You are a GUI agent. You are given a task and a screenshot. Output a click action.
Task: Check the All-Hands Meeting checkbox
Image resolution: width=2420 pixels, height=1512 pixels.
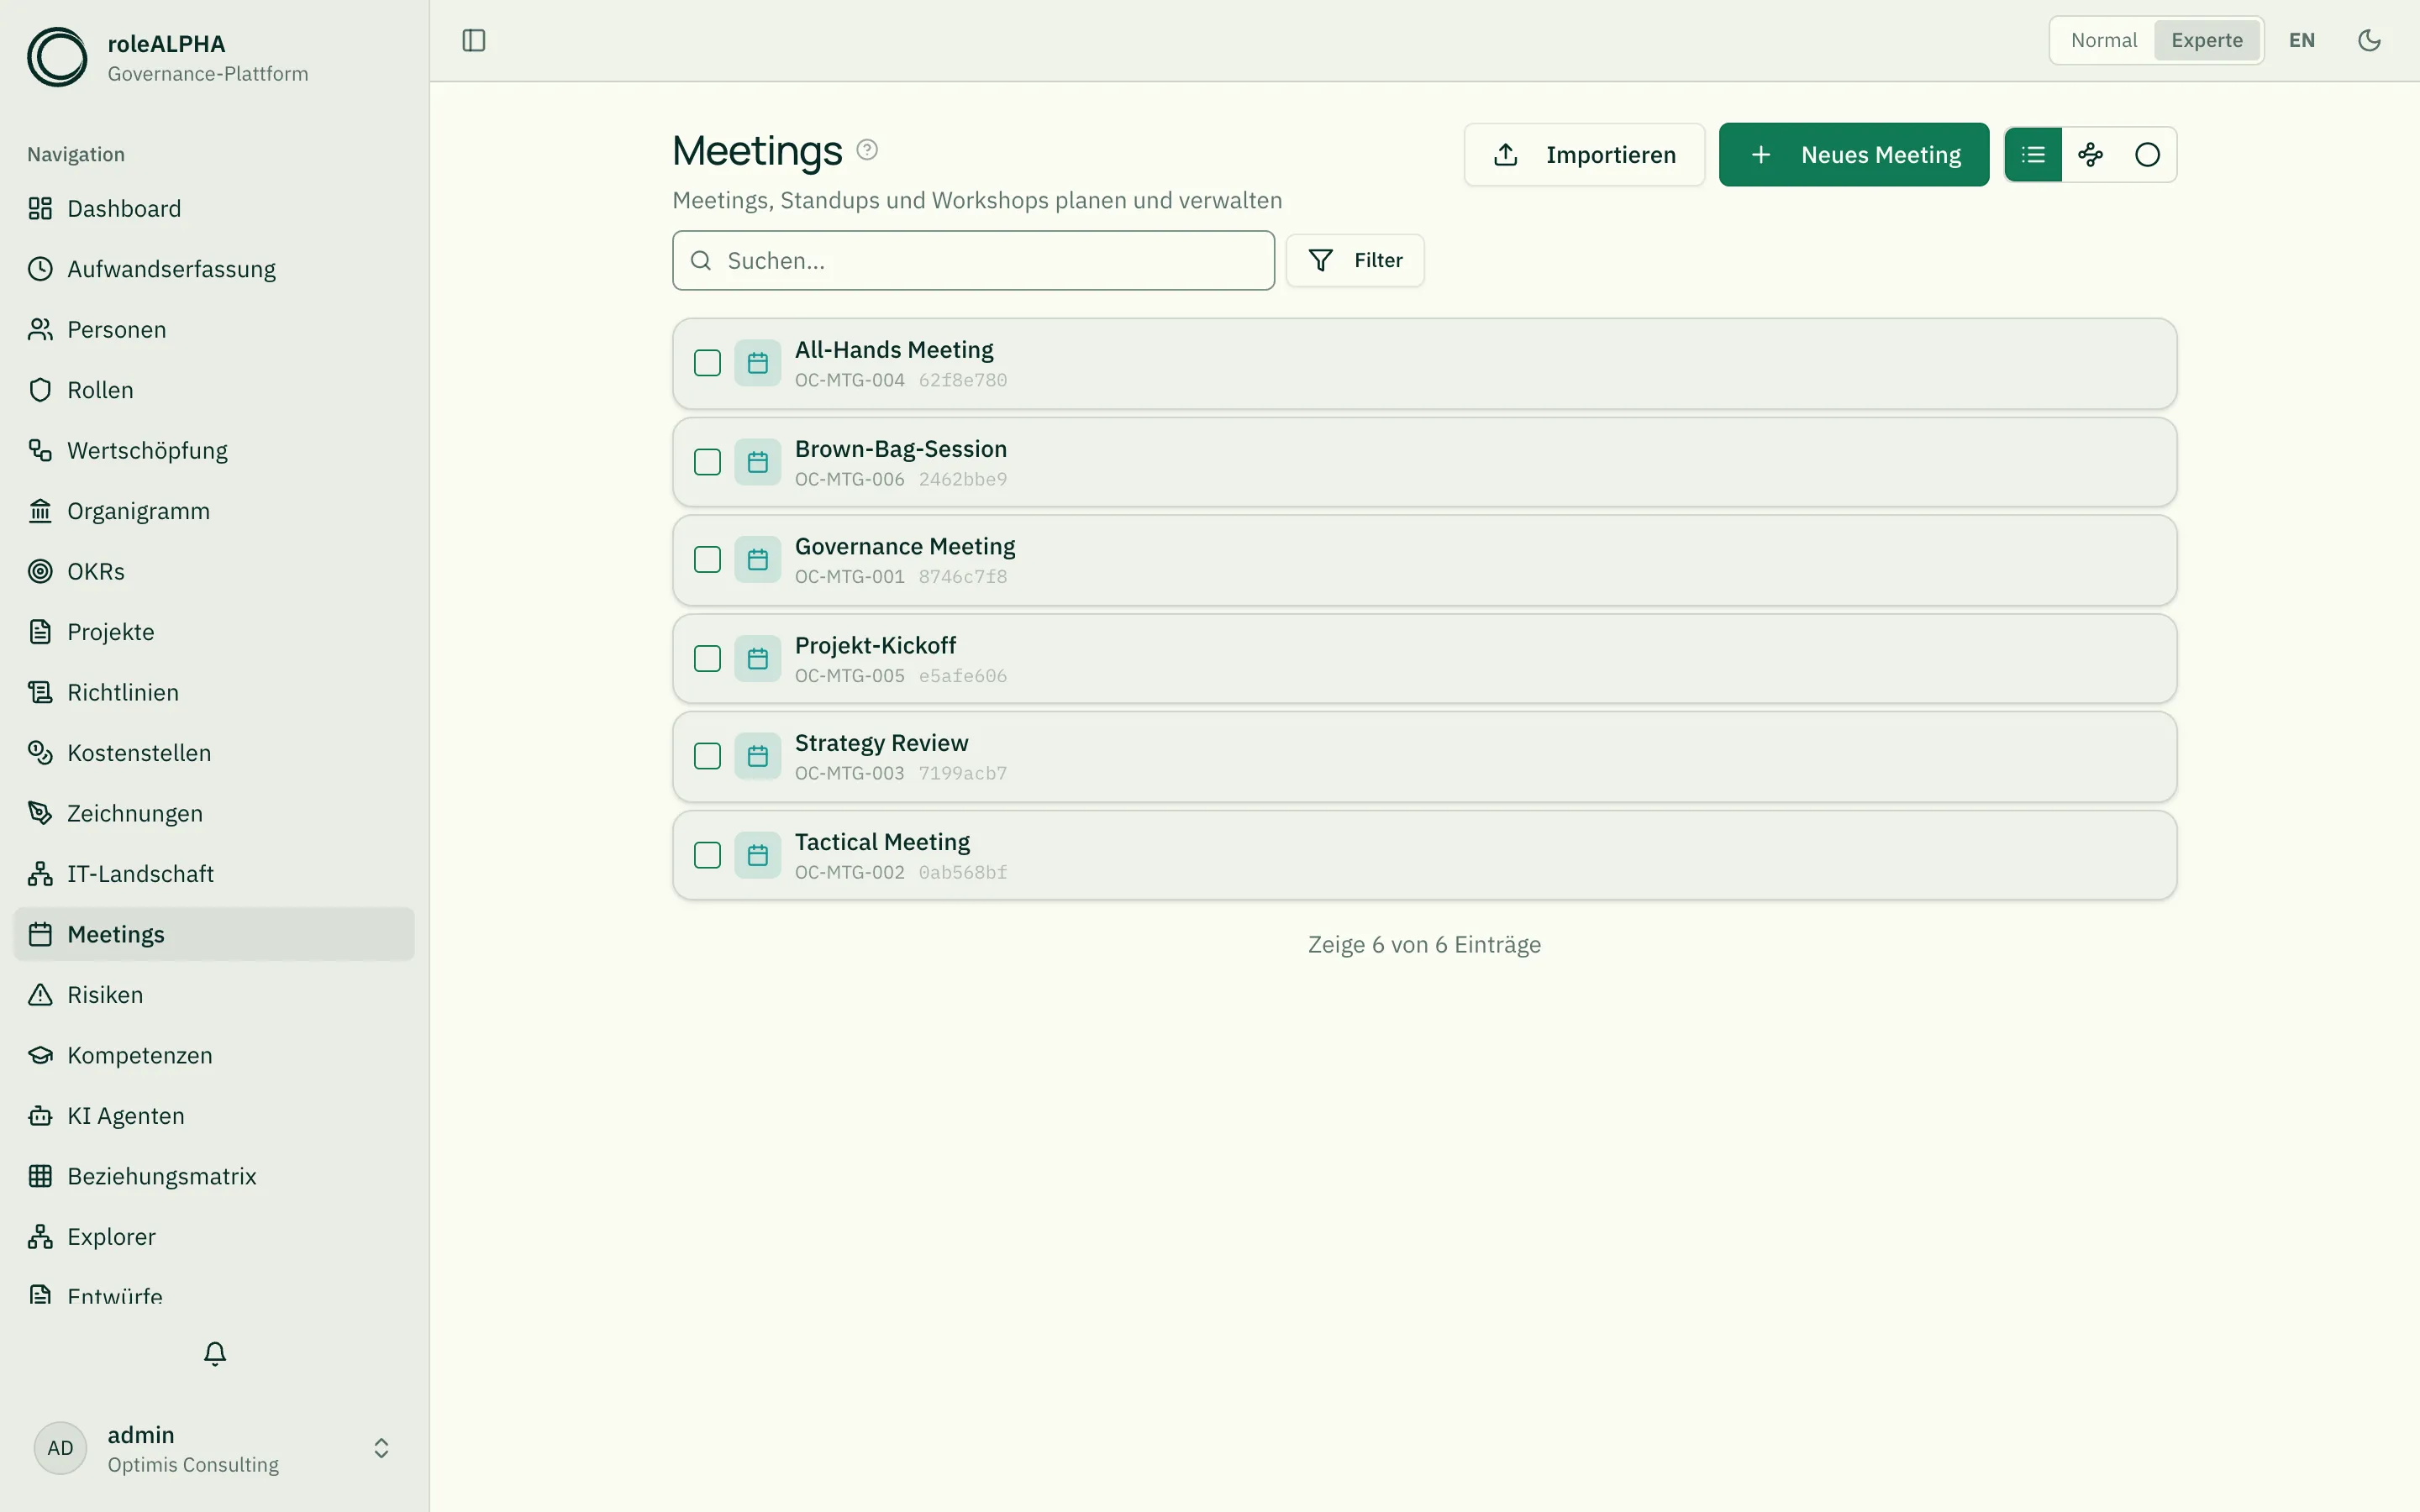pos(707,363)
